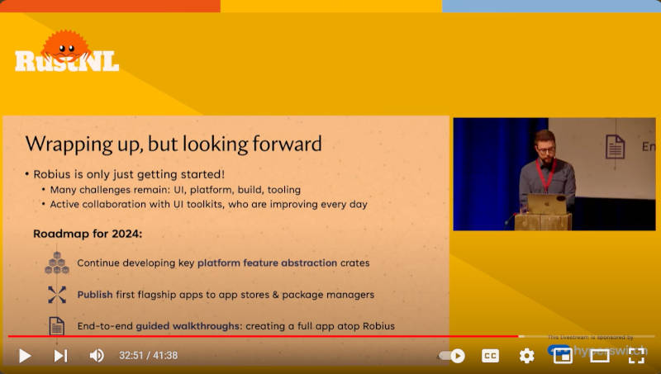Image resolution: width=661 pixels, height=374 pixels.
Task: Toggle the autoplay switch
Action: (x=452, y=356)
